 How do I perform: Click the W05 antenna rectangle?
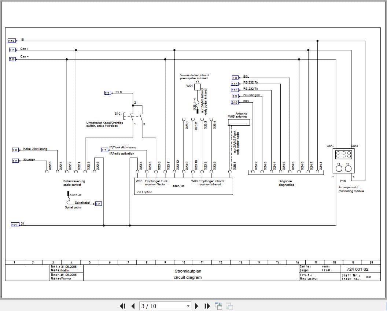click(239, 122)
